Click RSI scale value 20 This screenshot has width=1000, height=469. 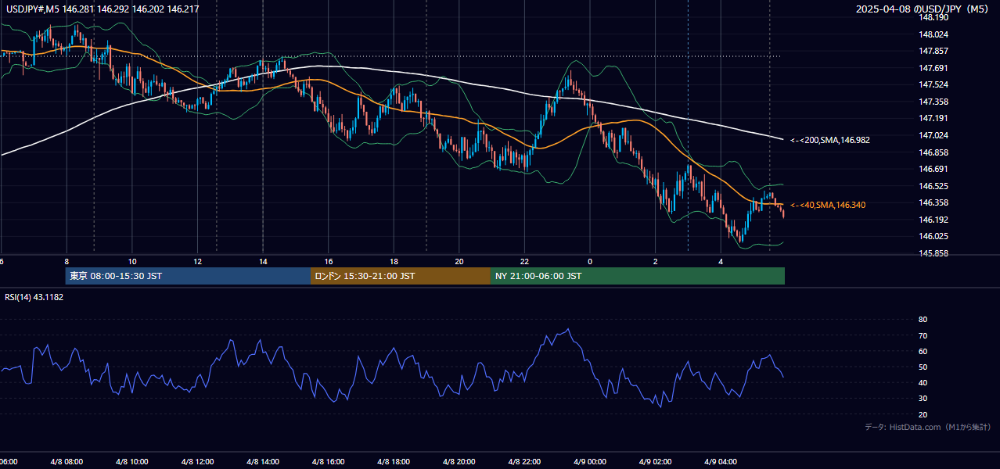(923, 414)
